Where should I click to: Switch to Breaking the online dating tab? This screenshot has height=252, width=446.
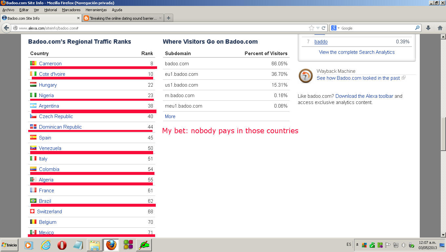(123, 18)
